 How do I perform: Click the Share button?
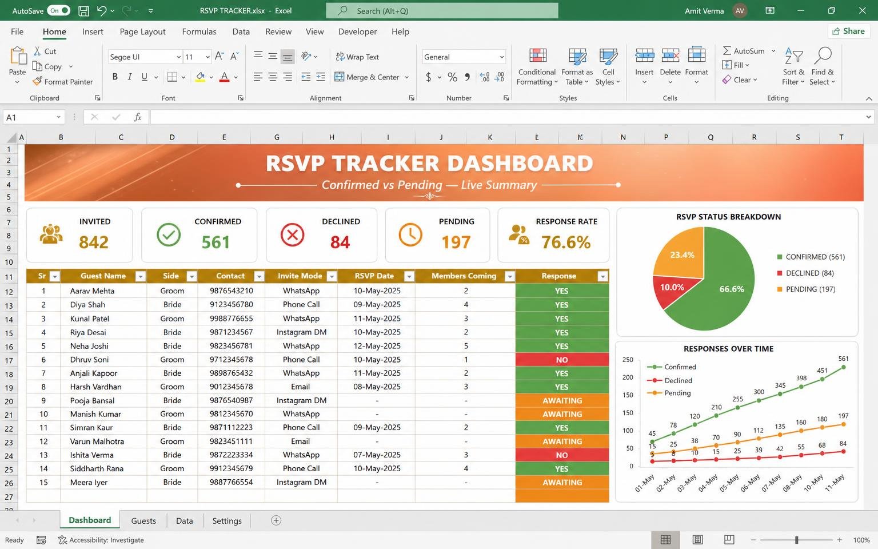[848, 31]
